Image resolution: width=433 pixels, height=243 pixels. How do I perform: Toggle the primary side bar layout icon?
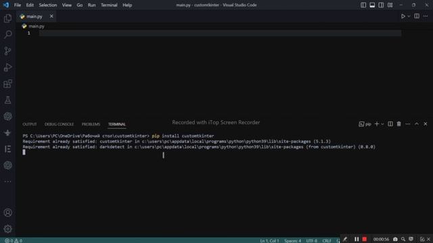click(363, 5)
